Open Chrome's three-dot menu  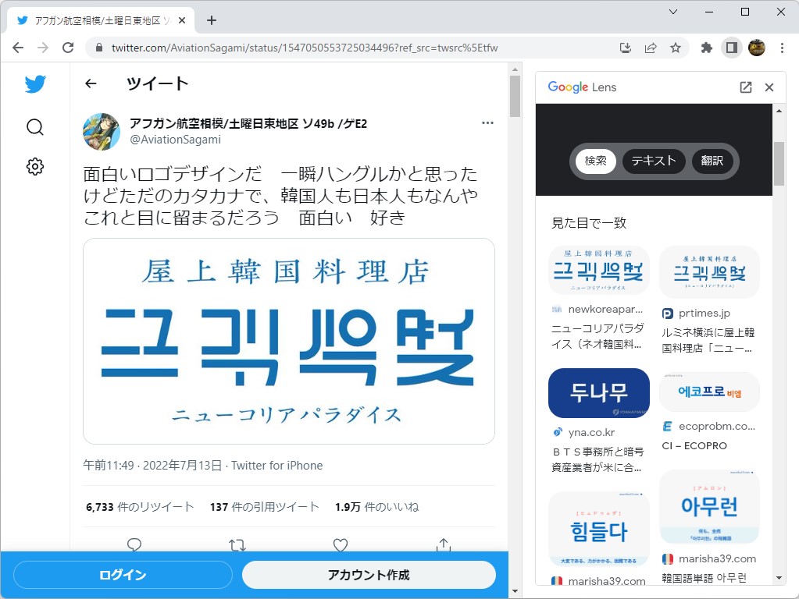coord(783,48)
